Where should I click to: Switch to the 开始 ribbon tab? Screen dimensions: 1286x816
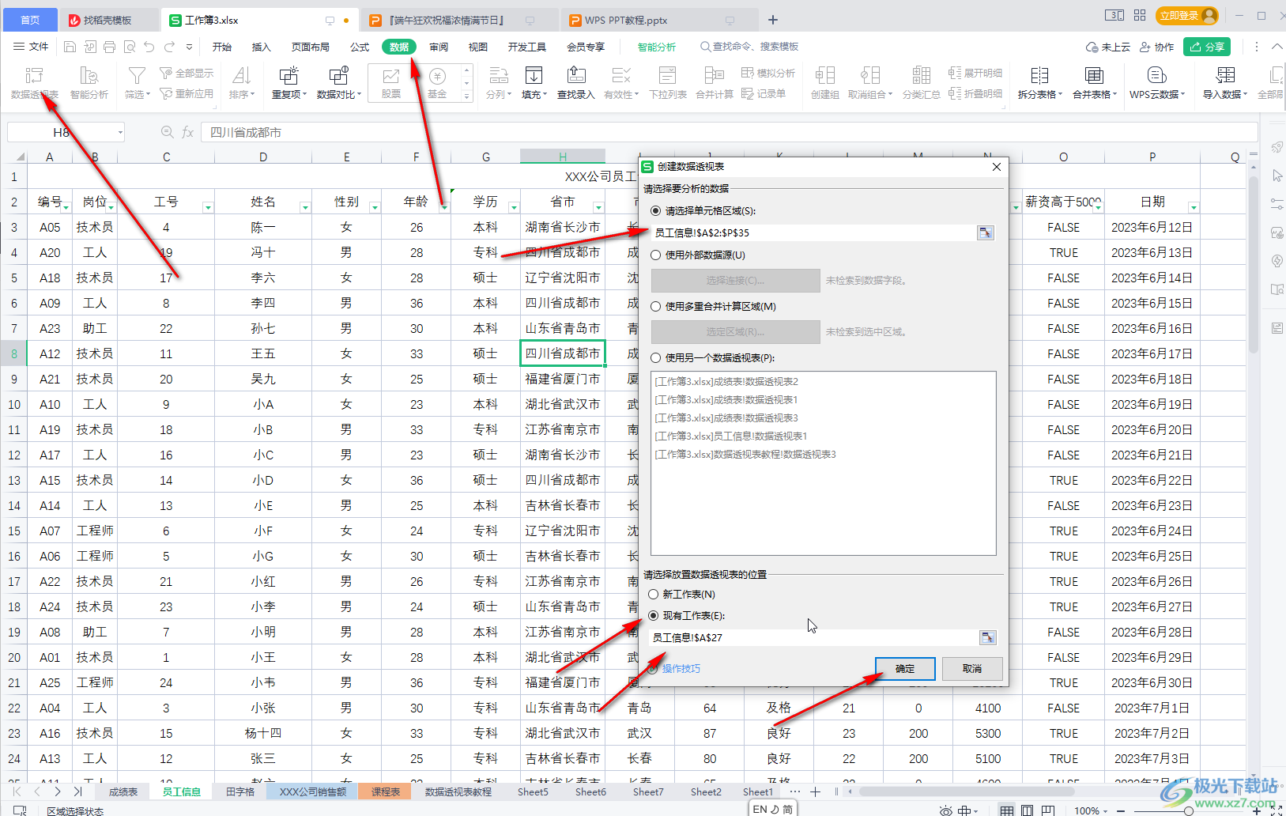222,47
